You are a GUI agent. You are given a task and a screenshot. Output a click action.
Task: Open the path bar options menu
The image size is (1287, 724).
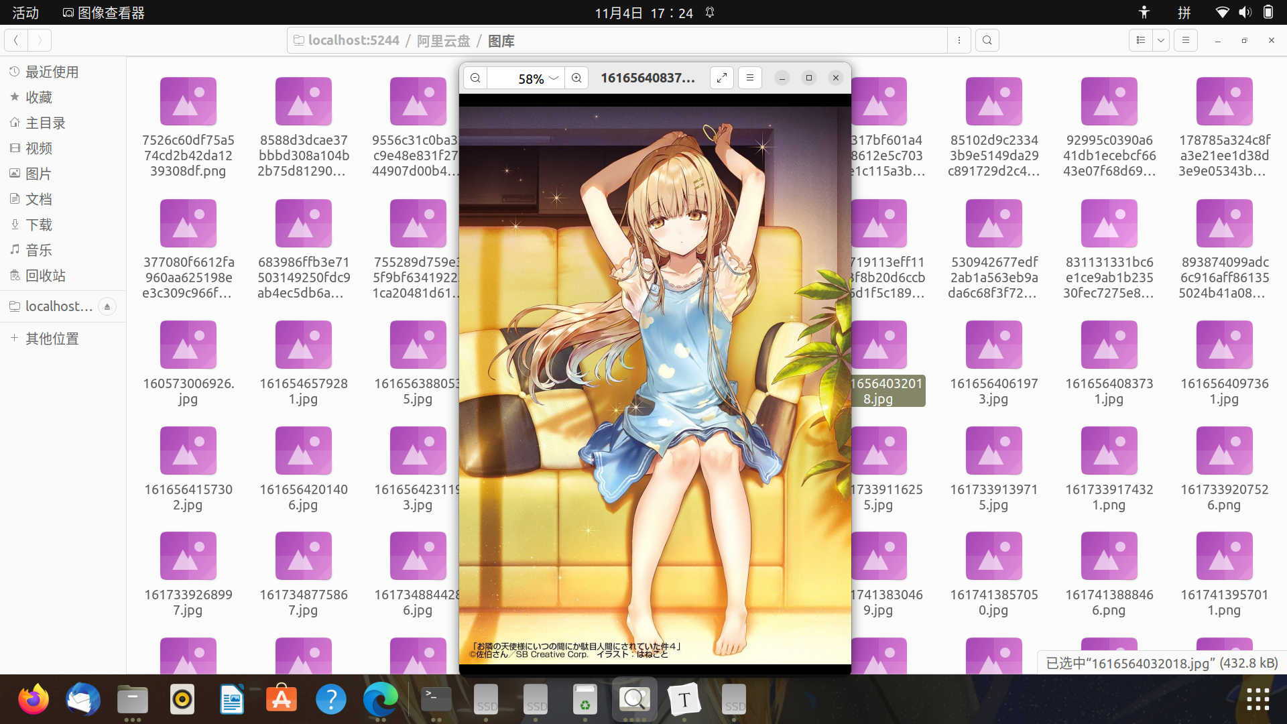point(959,40)
